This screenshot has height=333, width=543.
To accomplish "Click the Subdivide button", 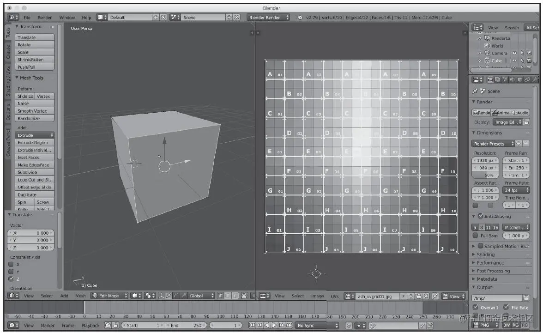I will (34, 172).
